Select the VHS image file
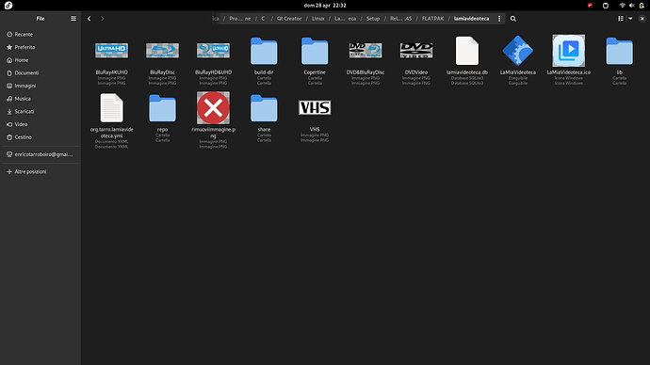This screenshot has height=365, width=650. click(x=315, y=107)
